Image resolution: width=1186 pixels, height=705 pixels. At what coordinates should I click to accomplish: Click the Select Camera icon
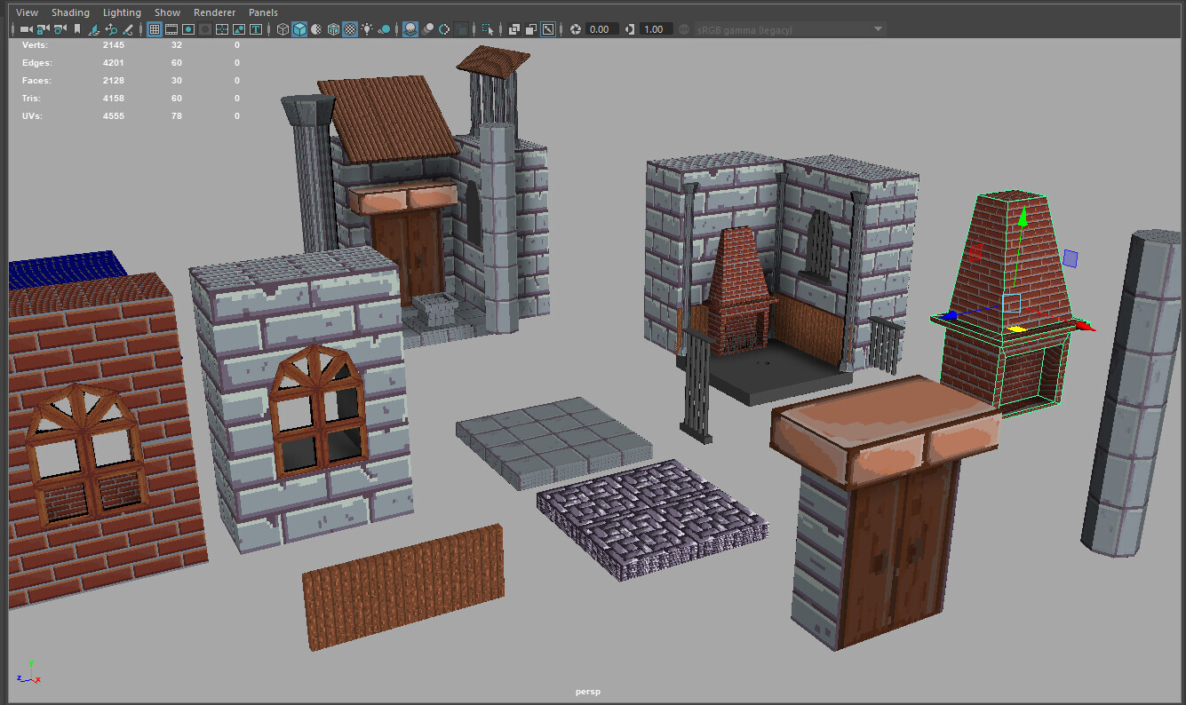tap(26, 29)
